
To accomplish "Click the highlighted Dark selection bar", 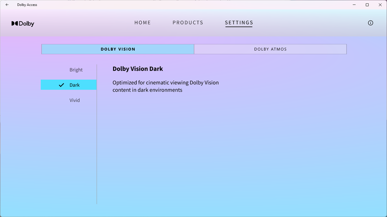I will point(69,85).
